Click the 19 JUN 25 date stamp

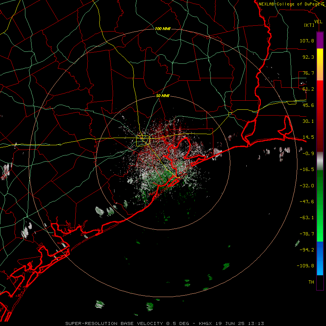[231, 323]
